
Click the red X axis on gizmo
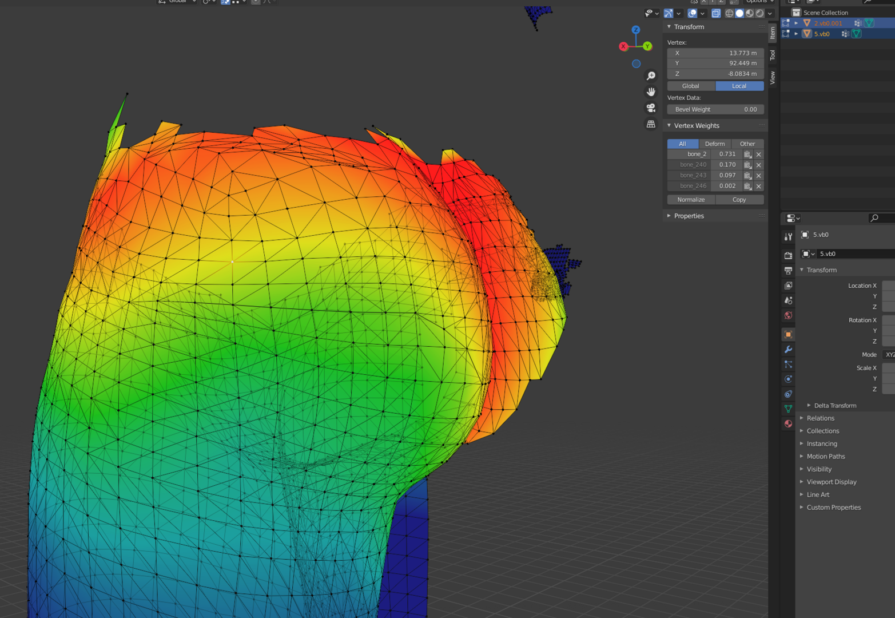point(623,46)
